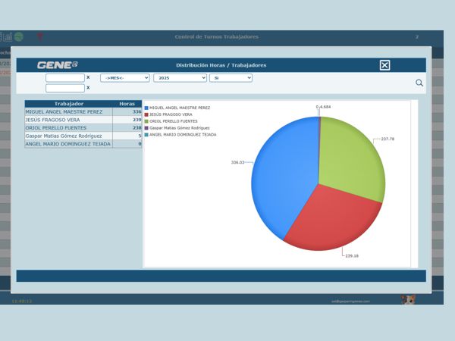The height and width of the screenshot is (341, 455).
Task: Toggle the JESÚS FRAGOSO VERA legend marker
Action: pyautogui.click(x=146, y=114)
